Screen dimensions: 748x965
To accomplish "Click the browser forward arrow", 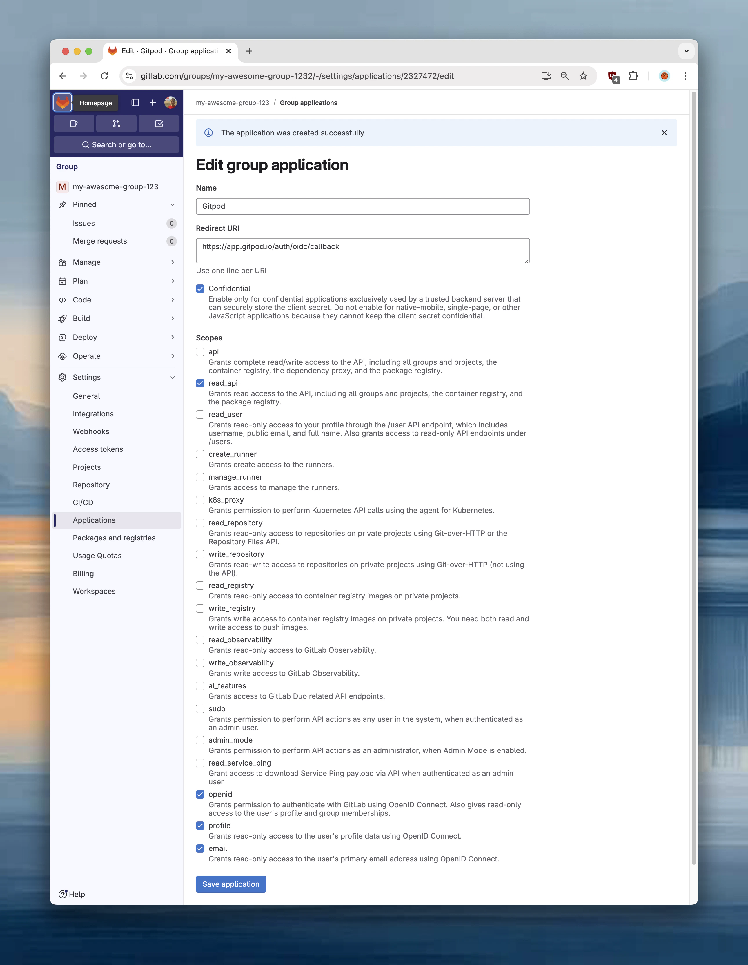I will (83, 76).
